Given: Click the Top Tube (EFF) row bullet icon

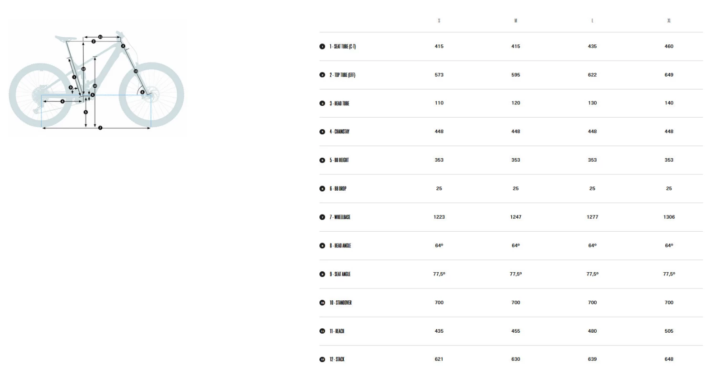Looking at the screenshot, I should pyautogui.click(x=322, y=75).
